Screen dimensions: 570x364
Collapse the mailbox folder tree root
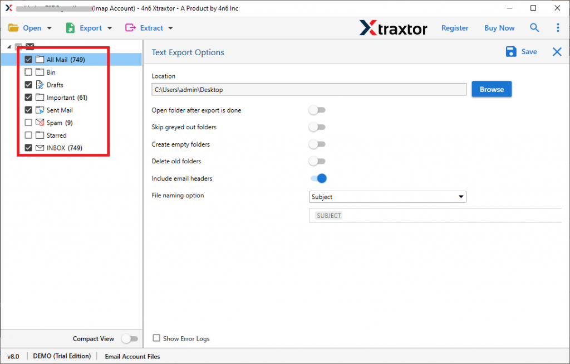(8, 46)
